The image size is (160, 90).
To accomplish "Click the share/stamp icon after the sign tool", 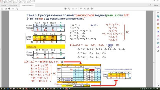I will 92,9.
